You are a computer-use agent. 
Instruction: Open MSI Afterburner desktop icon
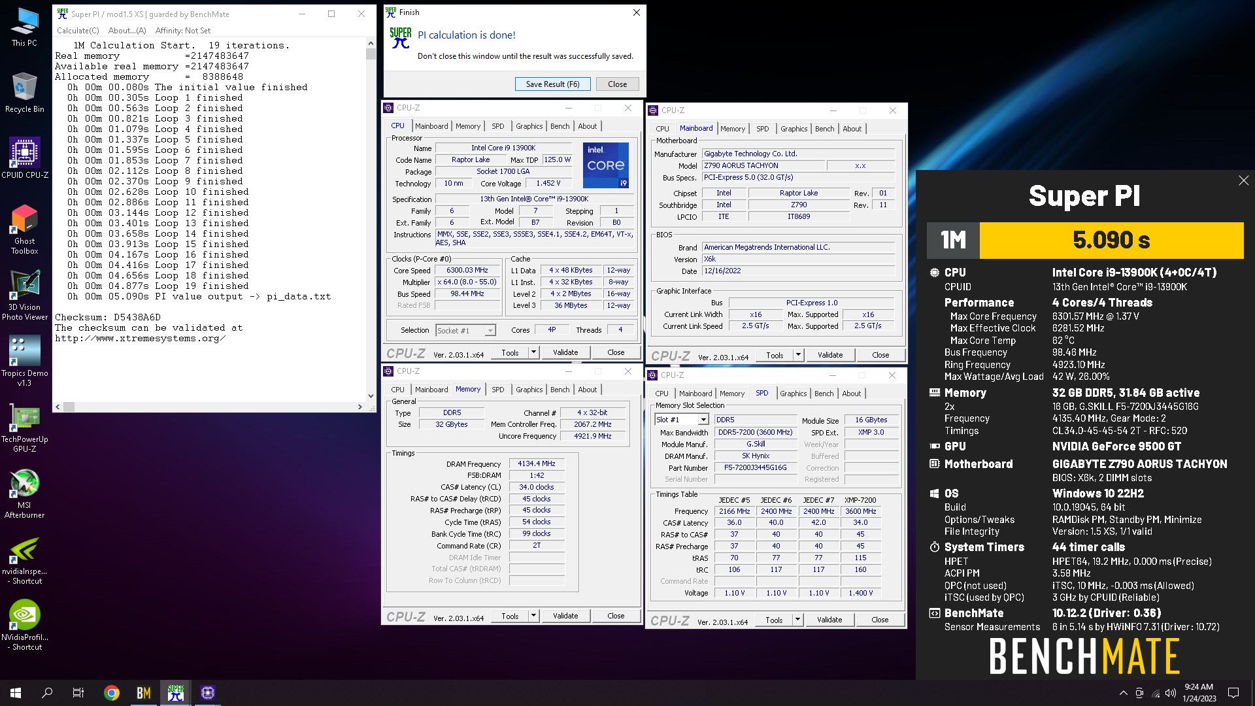pos(25,494)
